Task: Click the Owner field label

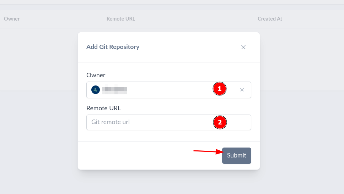Action: (x=96, y=75)
